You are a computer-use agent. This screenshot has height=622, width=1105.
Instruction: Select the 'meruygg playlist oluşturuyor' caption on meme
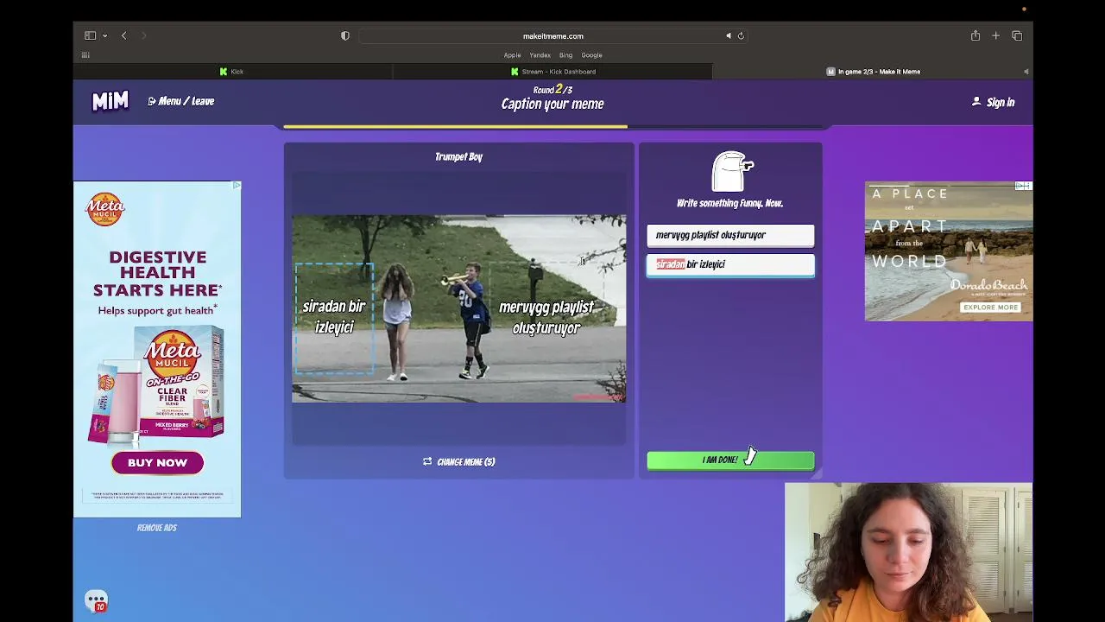tap(546, 317)
